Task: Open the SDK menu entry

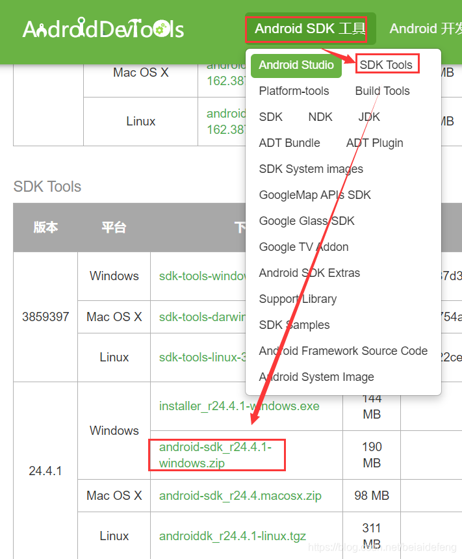Action: pos(270,117)
